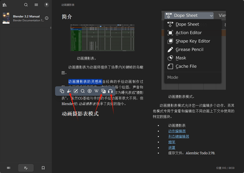Toggle the sidebar pin button
The image size is (244, 173).
point(47,5)
